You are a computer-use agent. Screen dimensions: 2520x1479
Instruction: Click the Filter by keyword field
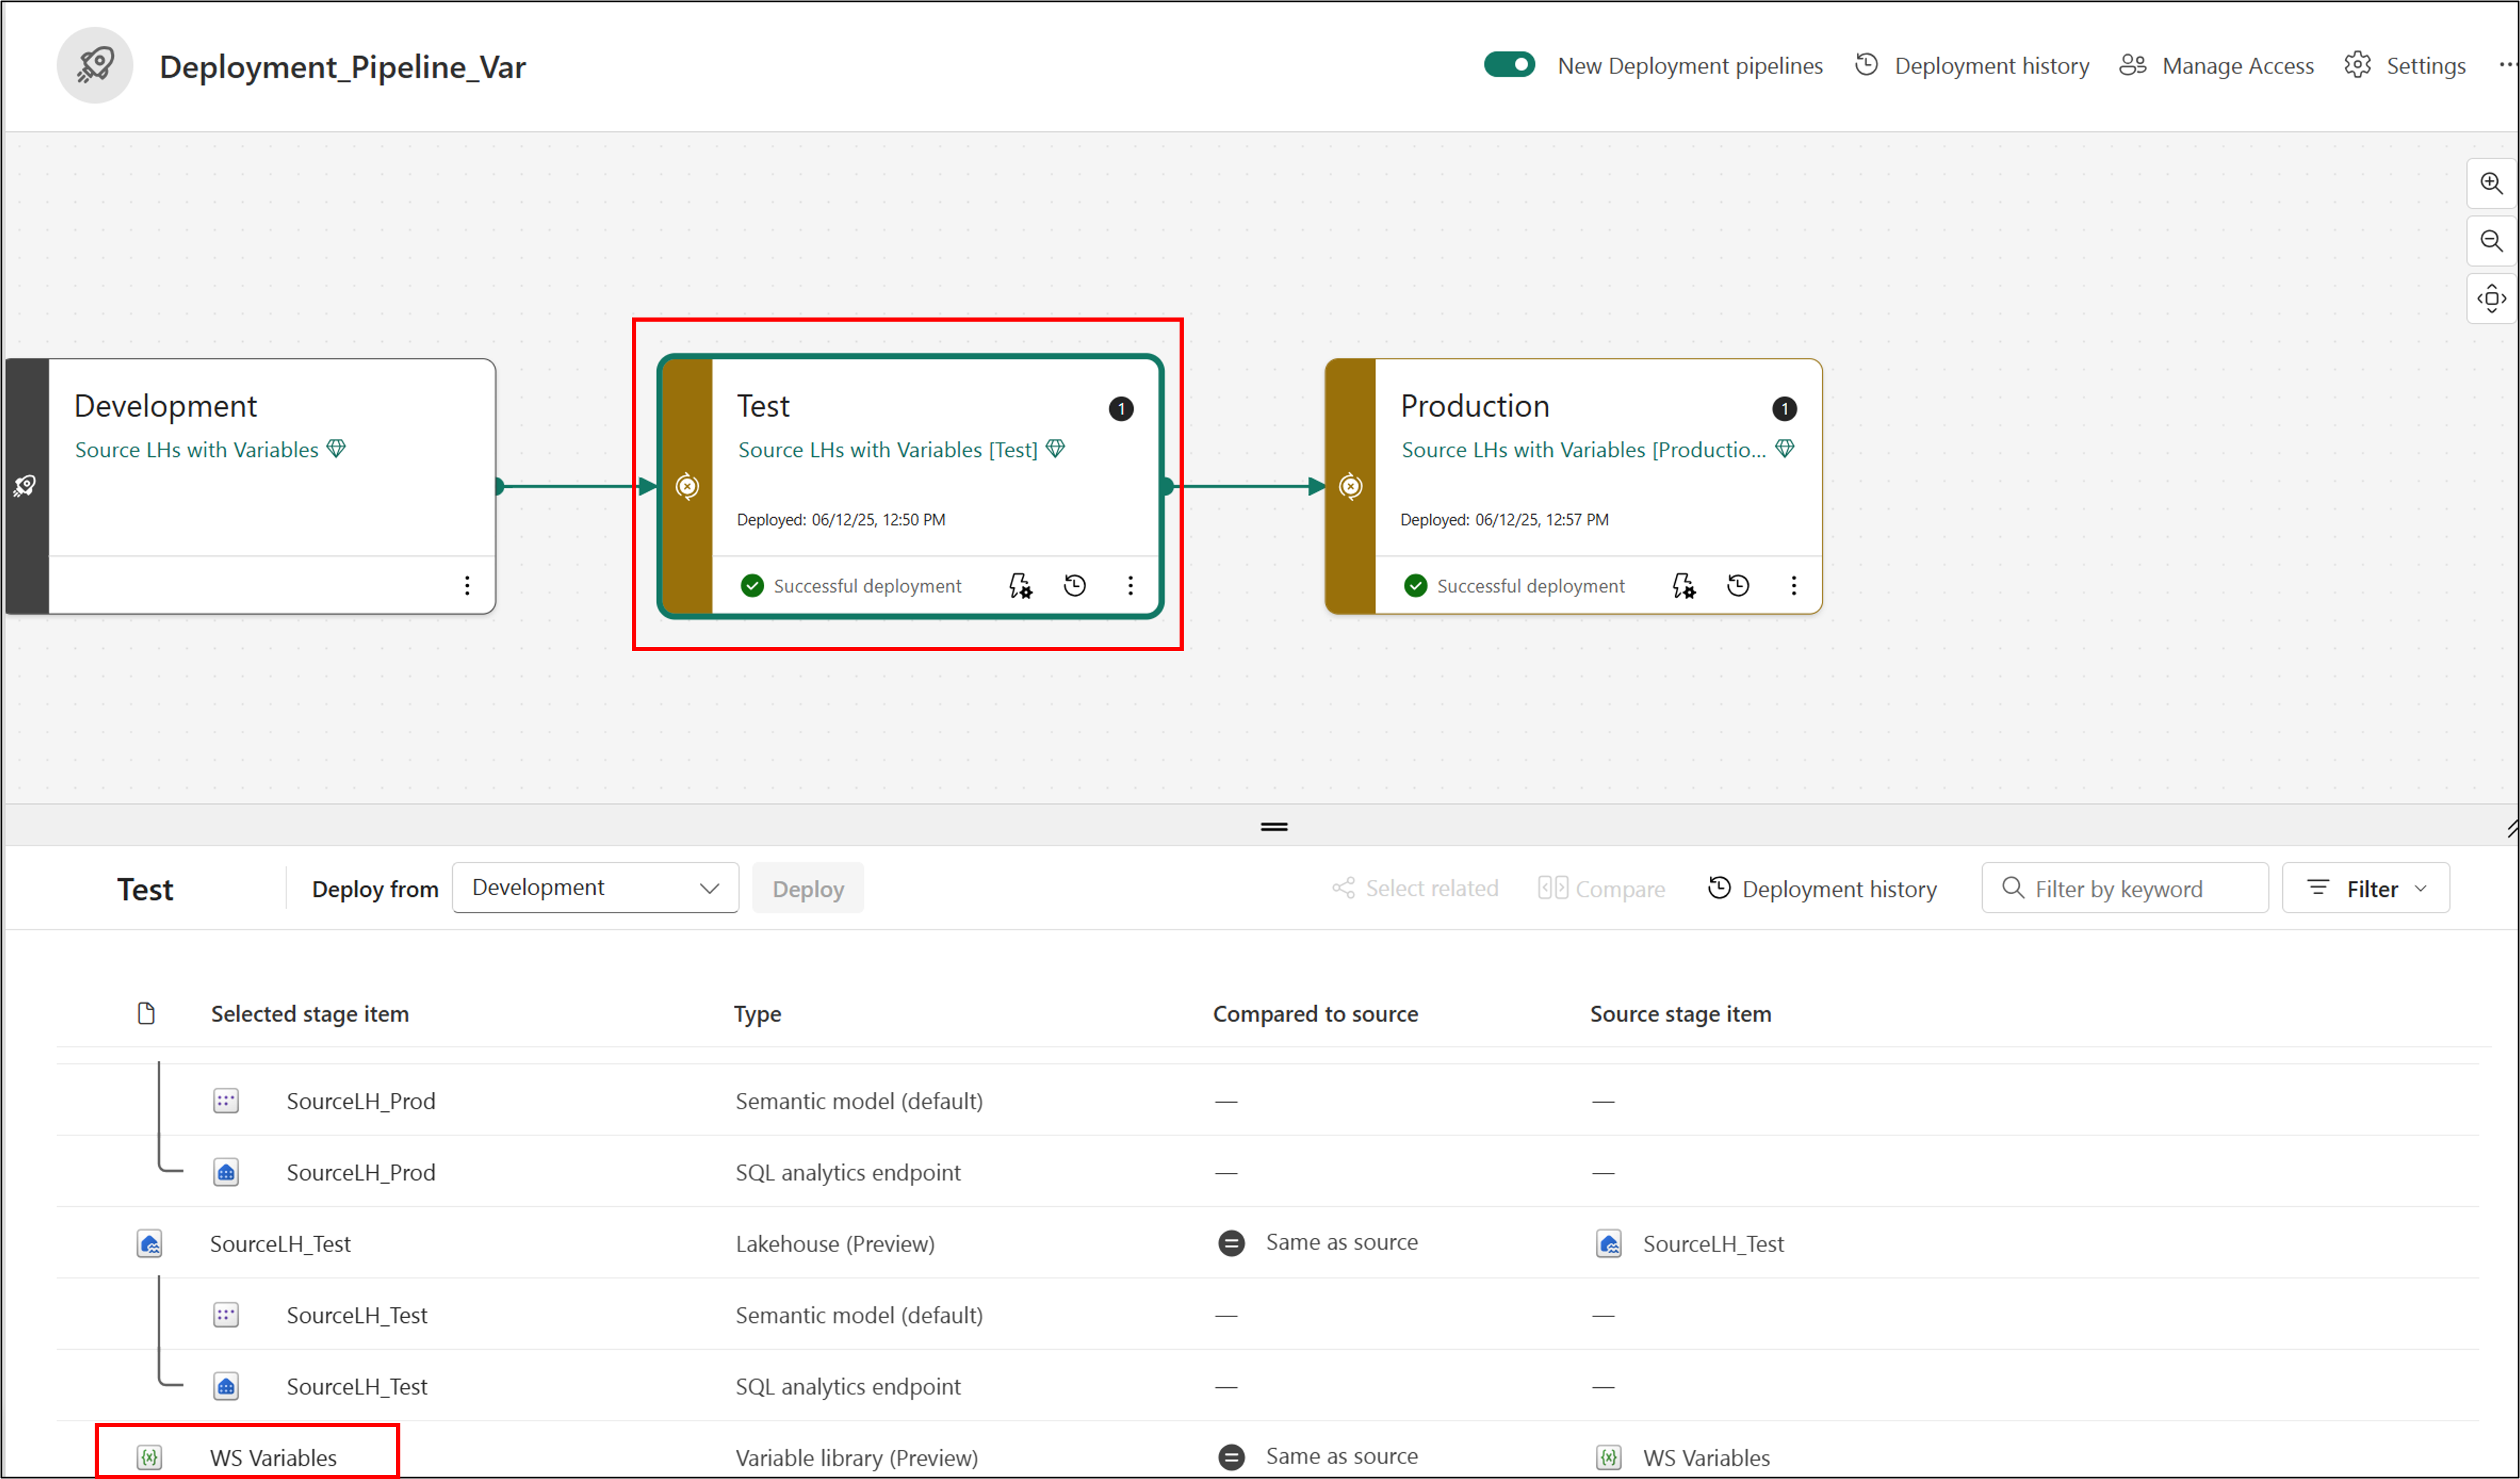(x=2124, y=889)
